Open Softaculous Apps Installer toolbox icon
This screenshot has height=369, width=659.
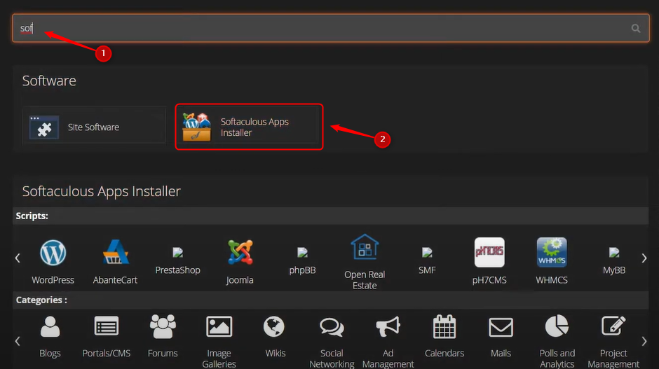(x=197, y=127)
